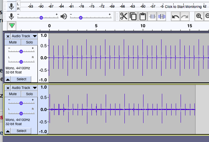Adjust second track gain slider
The image size is (209, 142).
(x=21, y=103)
